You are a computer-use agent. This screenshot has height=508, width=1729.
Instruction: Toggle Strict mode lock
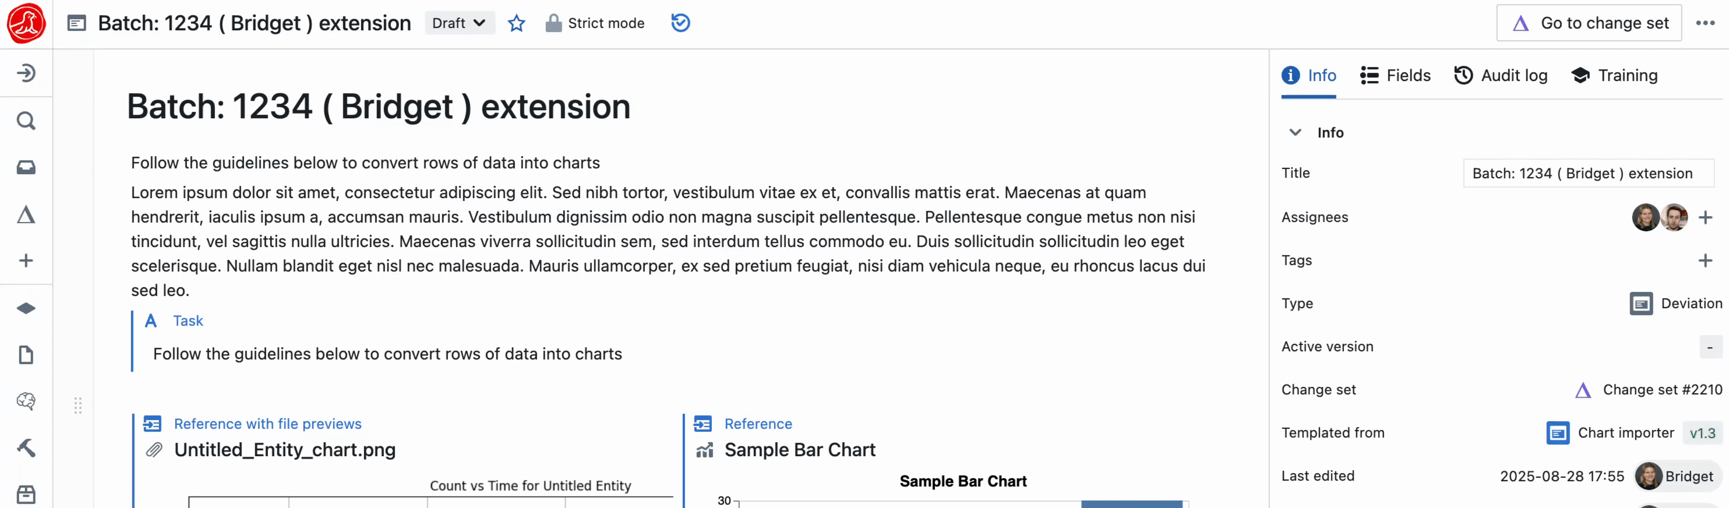(x=595, y=23)
